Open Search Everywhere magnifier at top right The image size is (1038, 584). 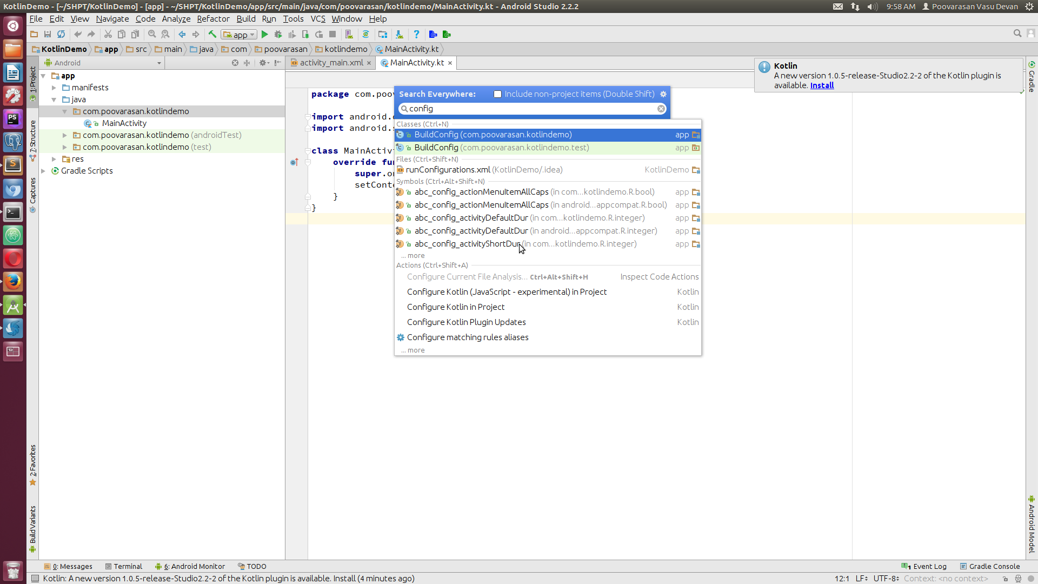coord(1017,33)
